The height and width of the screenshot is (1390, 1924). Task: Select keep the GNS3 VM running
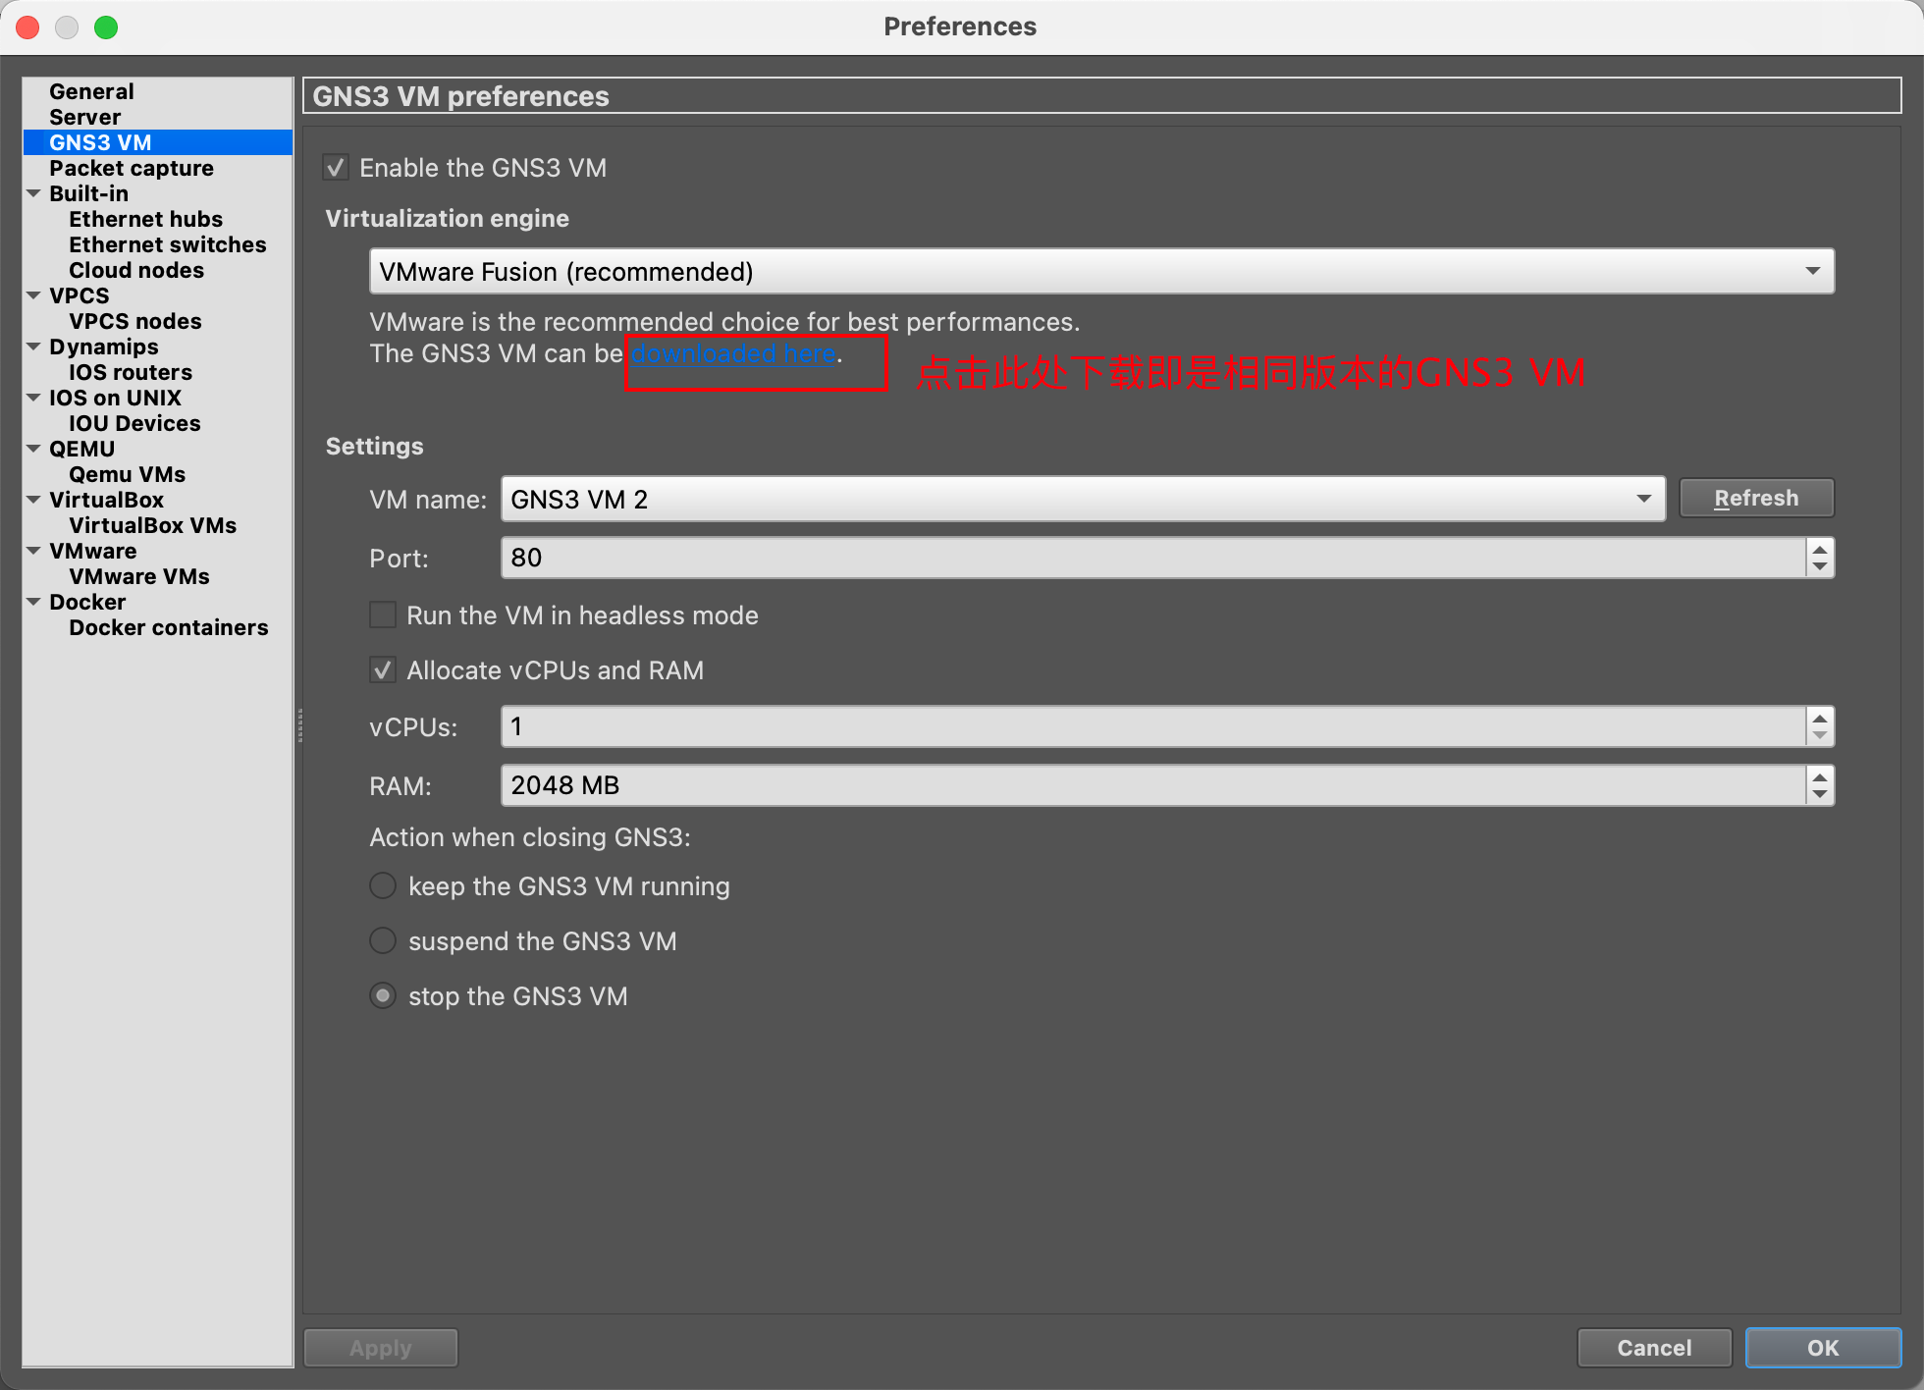[x=382, y=885]
